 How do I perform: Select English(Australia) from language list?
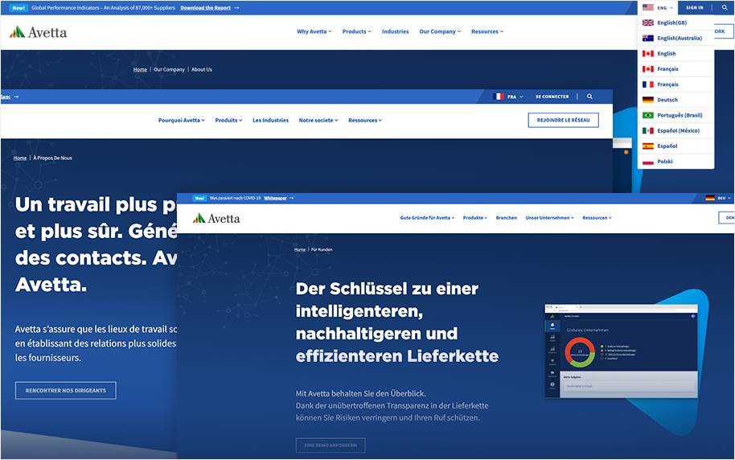[x=675, y=38]
